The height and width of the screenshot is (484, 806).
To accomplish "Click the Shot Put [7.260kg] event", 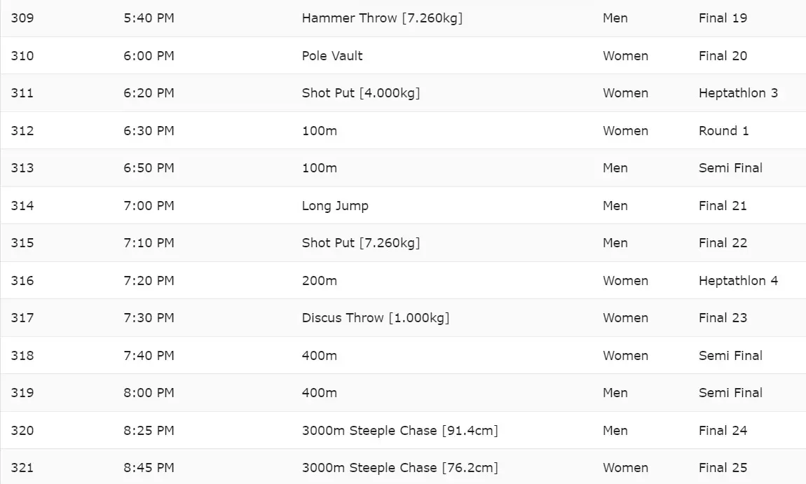I will pyautogui.click(x=361, y=243).
